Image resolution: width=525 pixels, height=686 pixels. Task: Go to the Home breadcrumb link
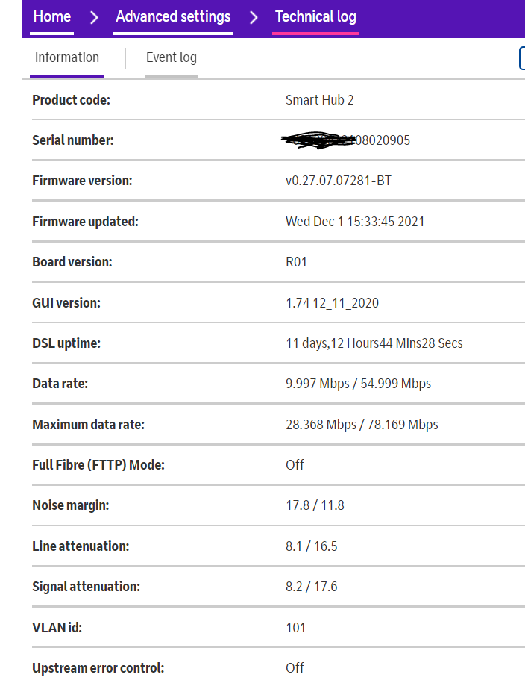[x=52, y=17]
